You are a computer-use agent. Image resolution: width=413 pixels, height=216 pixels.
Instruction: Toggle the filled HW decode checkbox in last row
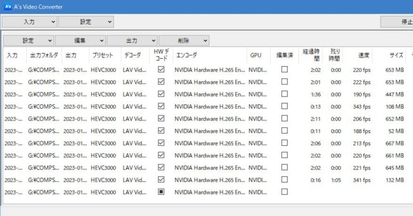coord(161,192)
